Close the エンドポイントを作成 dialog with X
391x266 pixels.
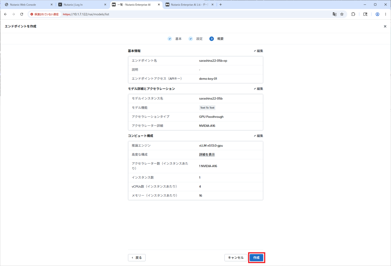[385, 26]
